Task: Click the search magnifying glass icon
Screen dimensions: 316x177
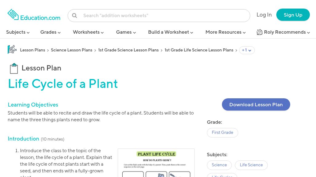Action: [74, 15]
